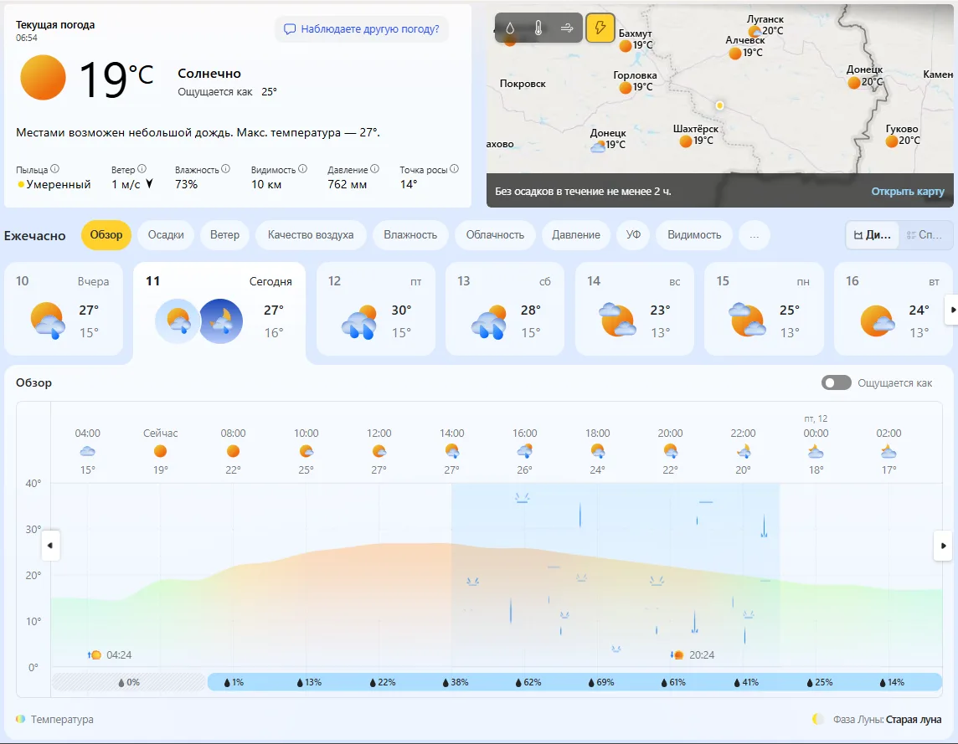Open the УФ tab
Screen dimensions: 958x744
[x=633, y=235]
